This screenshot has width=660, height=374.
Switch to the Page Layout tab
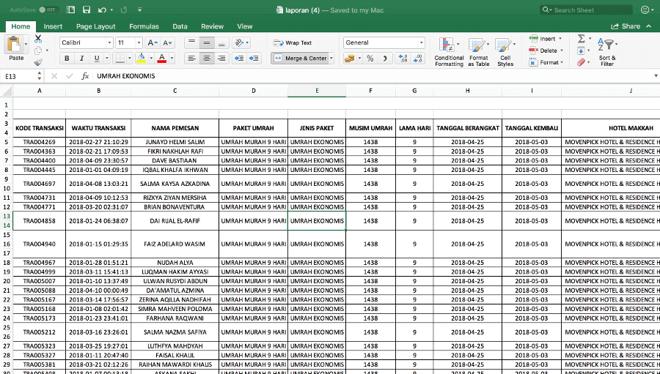[95, 26]
